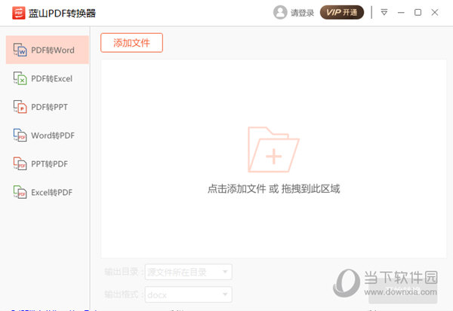
Task: Open the title bar dropdown menu icon
Action: (384, 13)
